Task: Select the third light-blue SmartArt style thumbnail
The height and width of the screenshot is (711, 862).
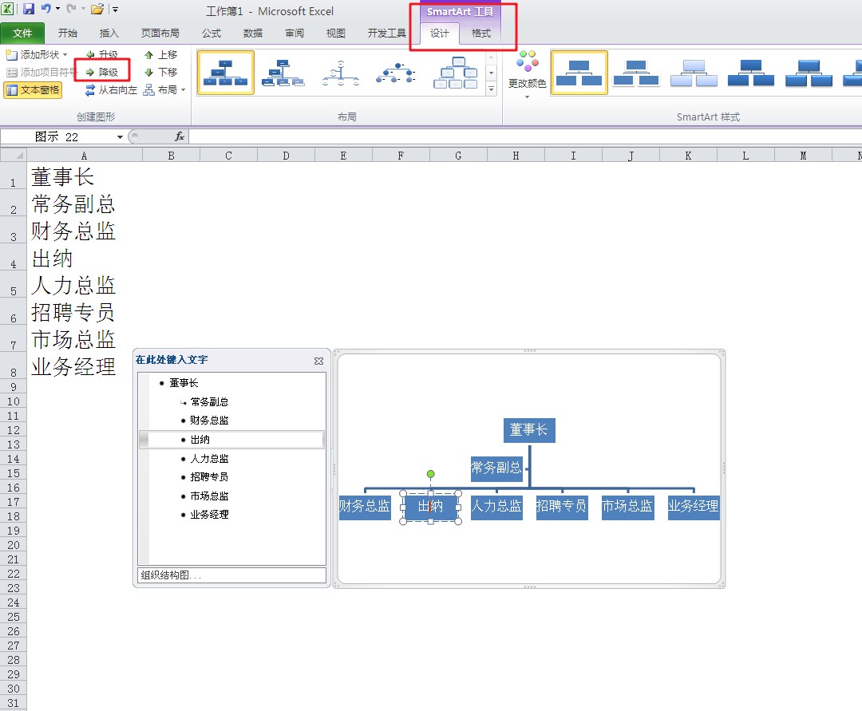Action: click(x=694, y=73)
